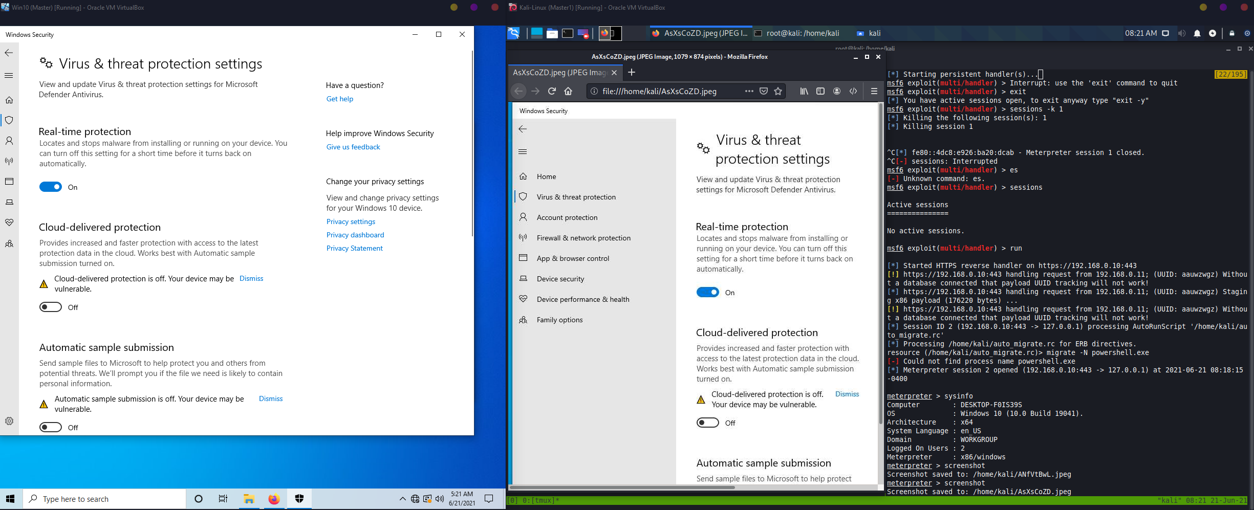
Task: Dismiss Automatic sample submission warning
Action: click(x=271, y=398)
